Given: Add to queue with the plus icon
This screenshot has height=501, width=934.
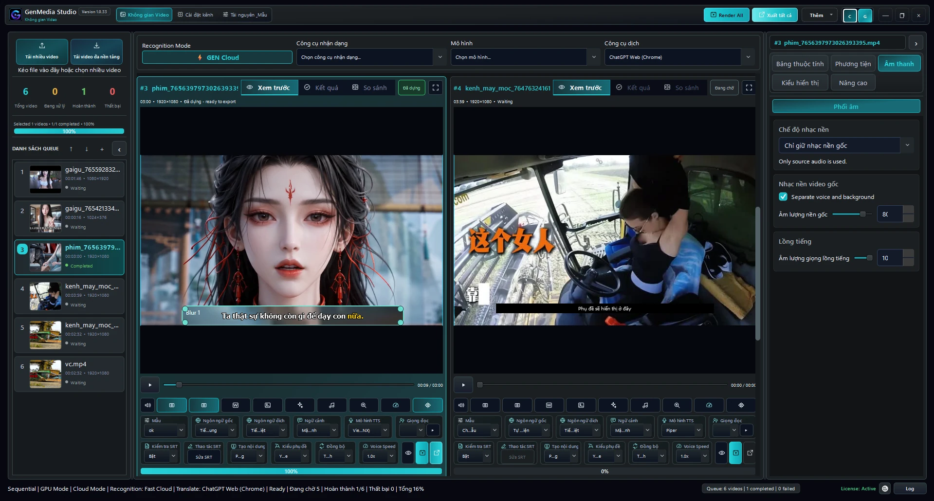Looking at the screenshot, I should point(102,149).
